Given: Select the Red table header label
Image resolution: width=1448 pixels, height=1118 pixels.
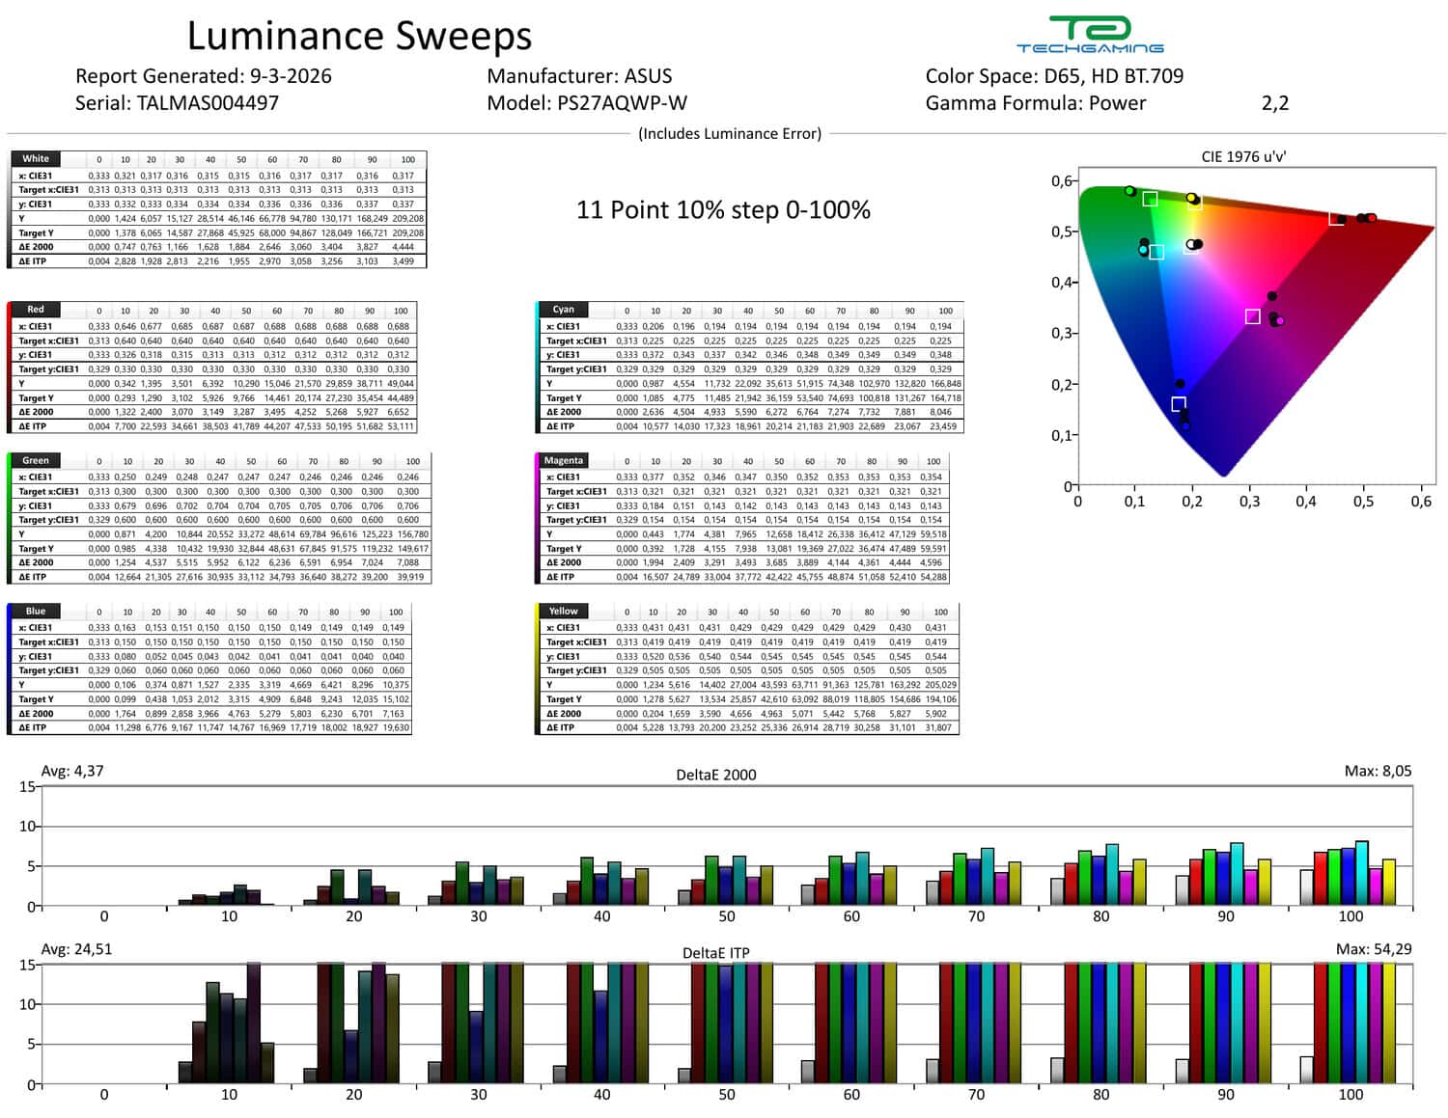Looking at the screenshot, I should point(36,310).
